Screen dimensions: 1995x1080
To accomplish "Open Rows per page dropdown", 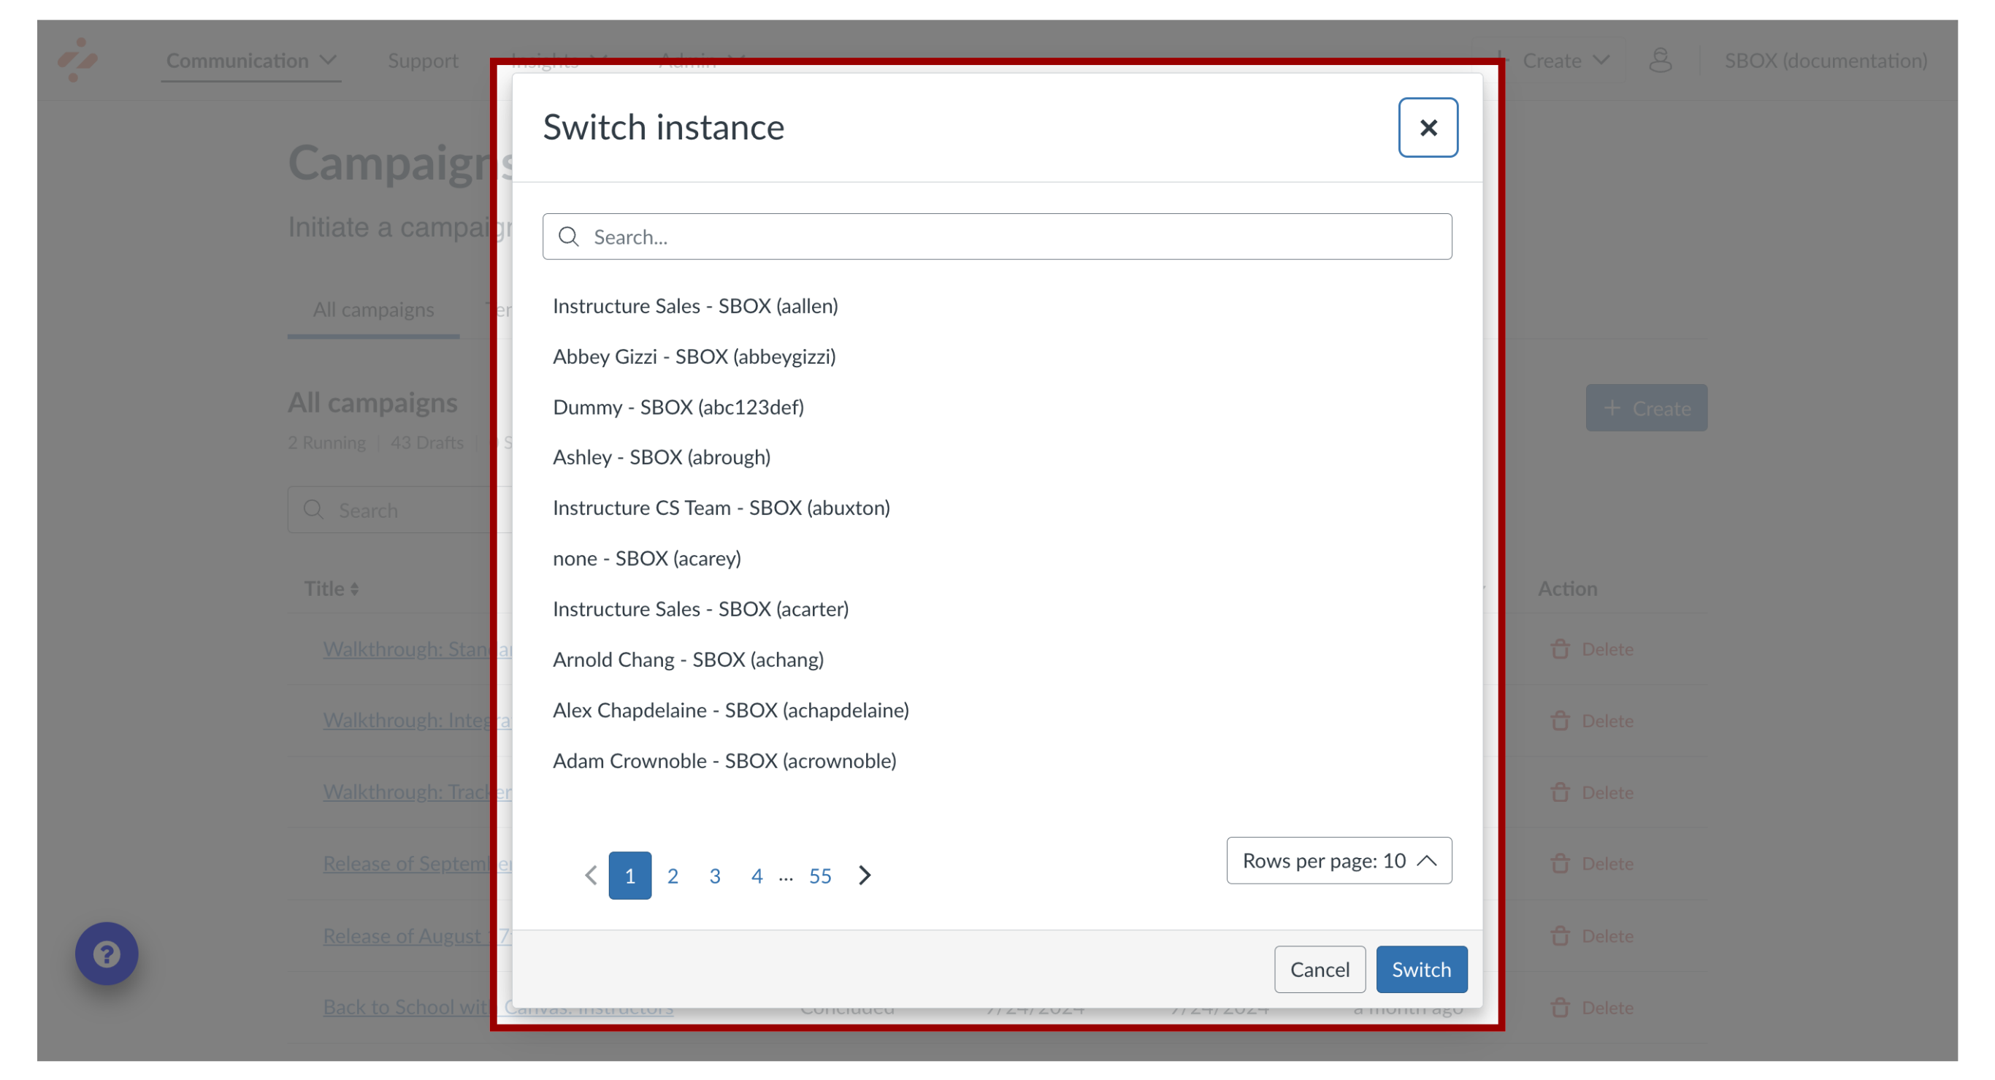I will point(1339,861).
